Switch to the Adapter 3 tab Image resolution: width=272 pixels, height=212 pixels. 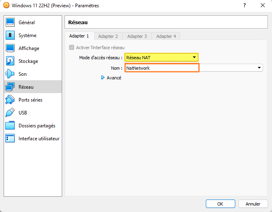point(137,36)
